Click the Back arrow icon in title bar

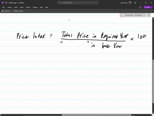[x=6, y=3]
